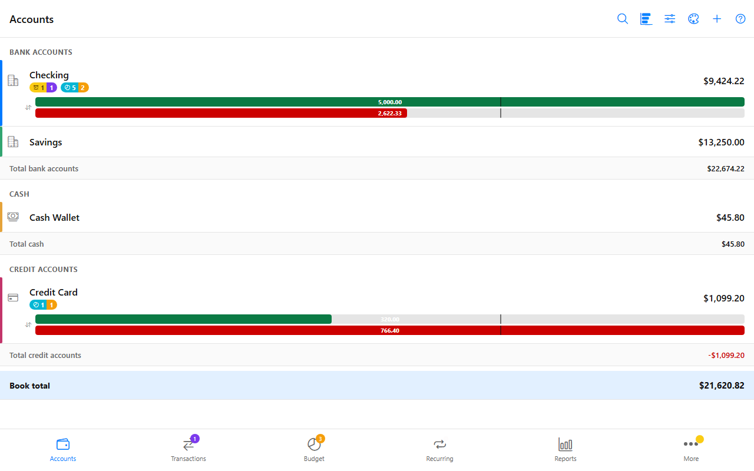Screen dimensions: 754x471
Task: Click the red -$1,099.20 credit total
Action: (x=726, y=355)
